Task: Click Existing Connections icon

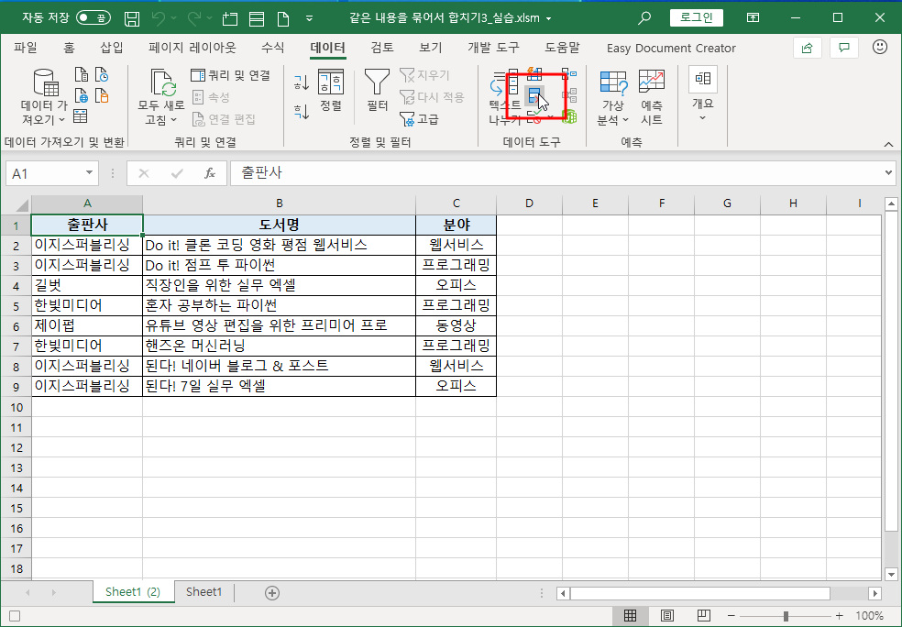Action: point(102,95)
